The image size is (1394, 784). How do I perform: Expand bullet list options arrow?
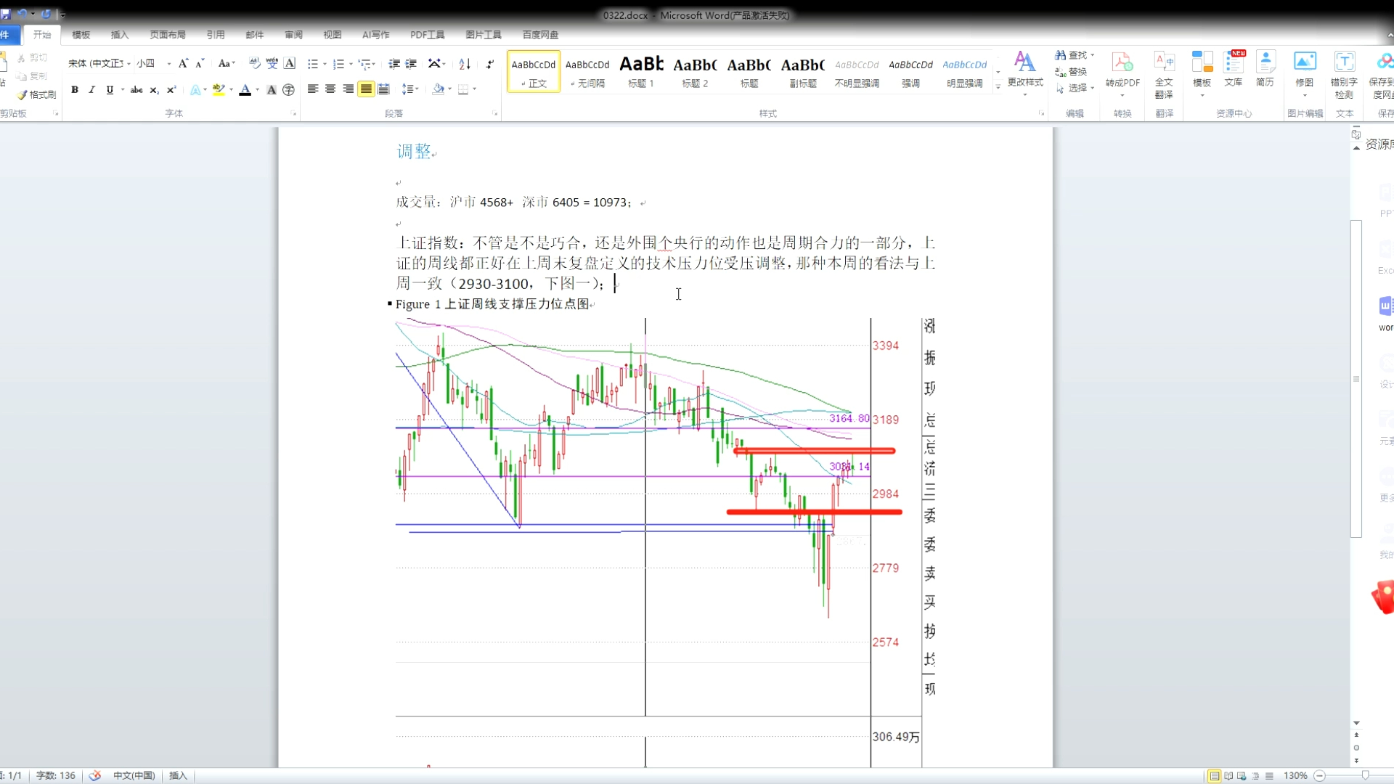coord(325,64)
